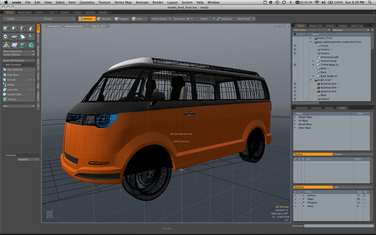This screenshot has width=376, height=235.
Task: Expand the model_17.lxo scene item
Action: pyautogui.click(x=311, y=38)
